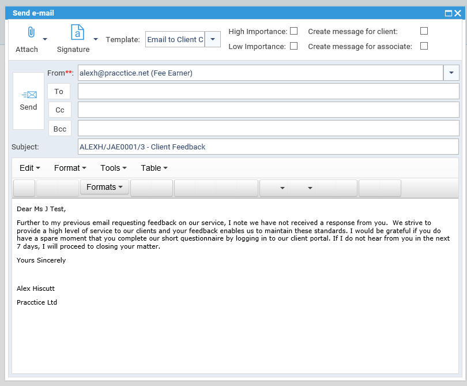Expand the From address dropdown arrow
Image resolution: width=467 pixels, height=386 pixels.
click(x=451, y=73)
